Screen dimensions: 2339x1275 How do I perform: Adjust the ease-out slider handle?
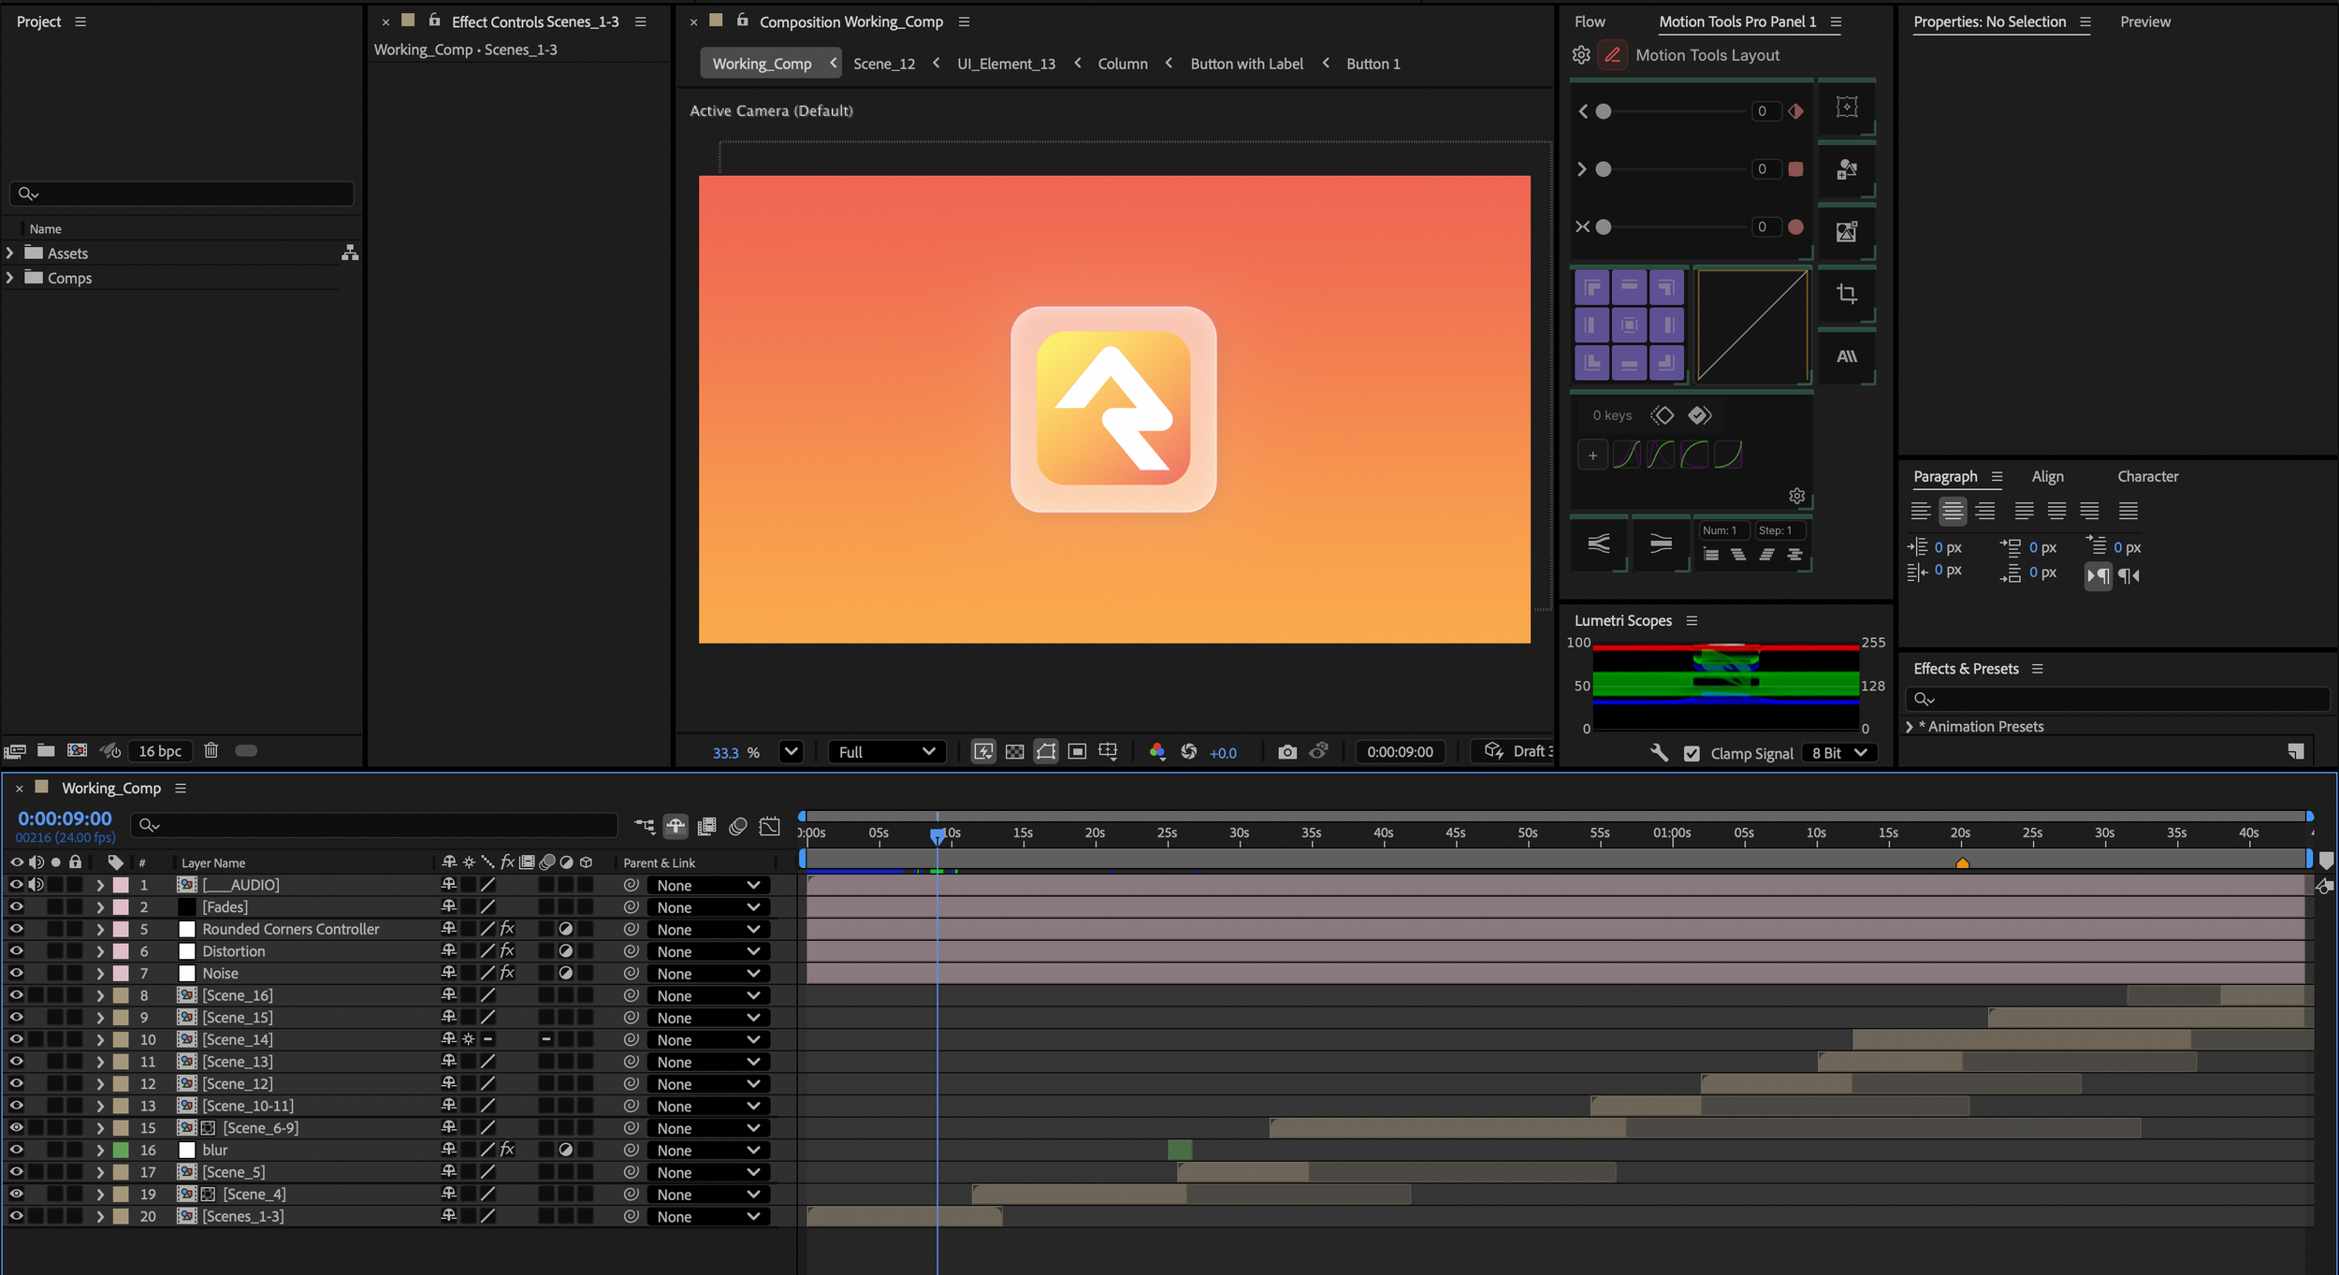pyautogui.click(x=1604, y=169)
